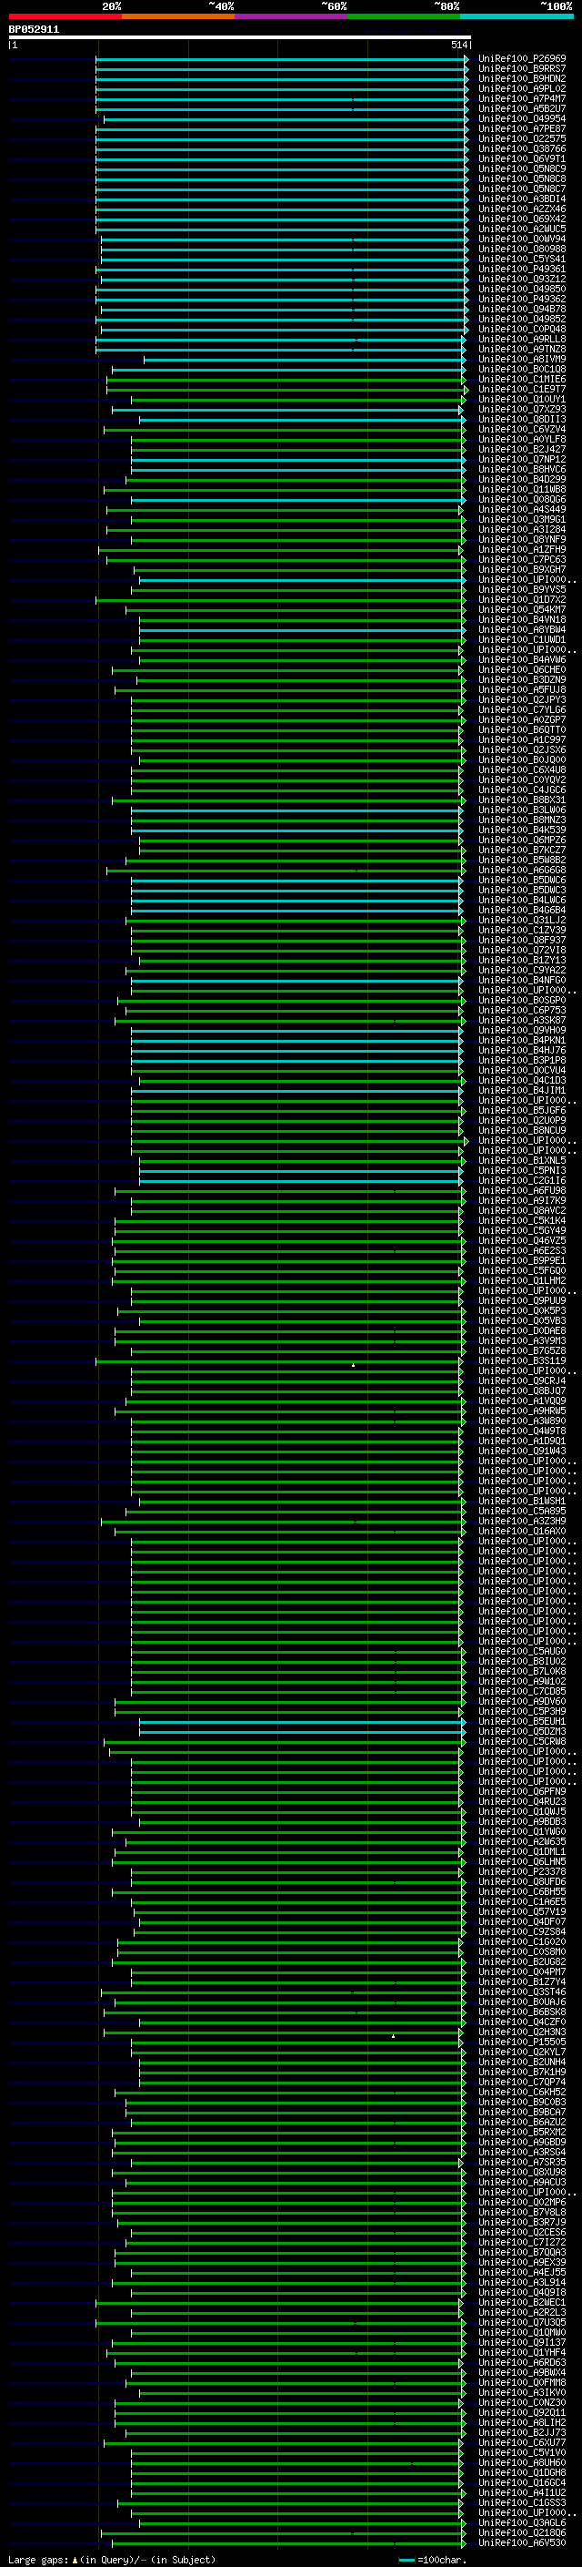Open hit UniRef100_P26969
Viewport: 582px width, 2567px height.
(x=522, y=59)
